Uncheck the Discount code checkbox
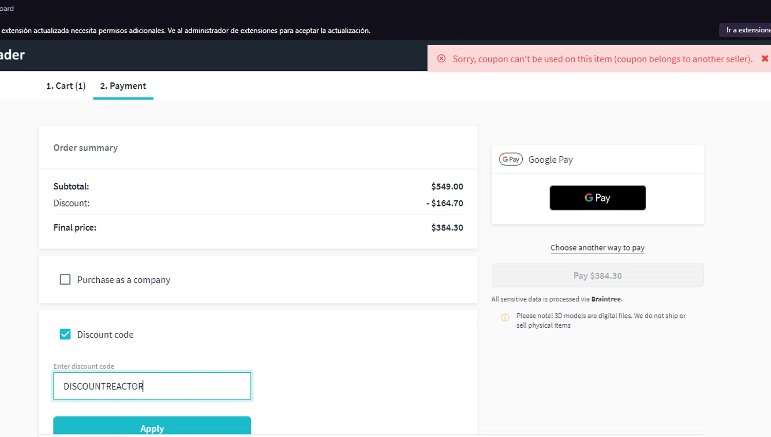This screenshot has width=771, height=437. click(x=65, y=334)
